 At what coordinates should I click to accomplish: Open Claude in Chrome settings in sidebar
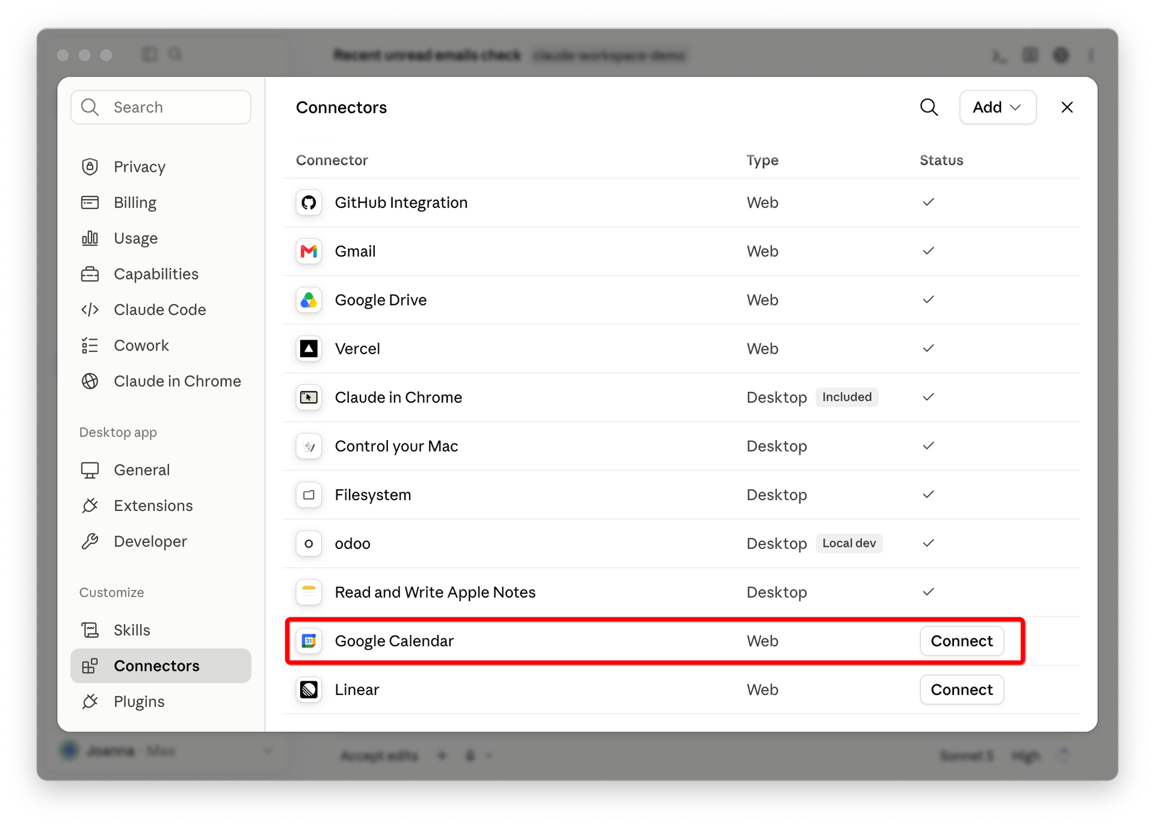coord(161,381)
